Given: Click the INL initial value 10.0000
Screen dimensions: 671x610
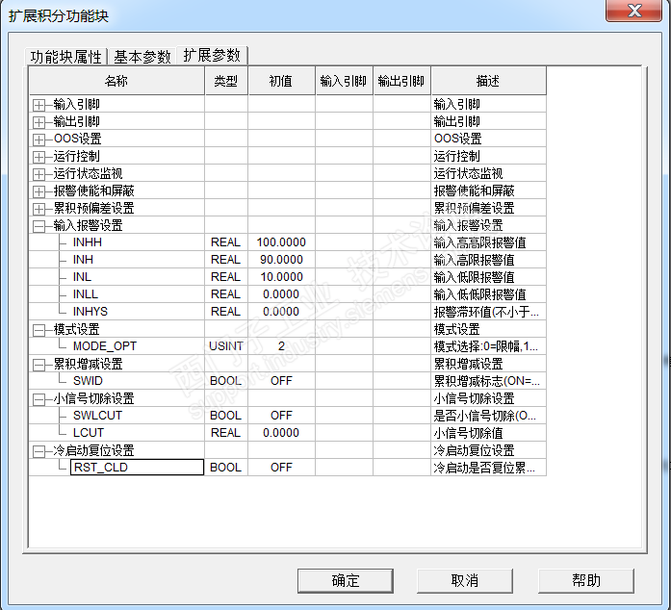Looking at the screenshot, I should (281, 277).
